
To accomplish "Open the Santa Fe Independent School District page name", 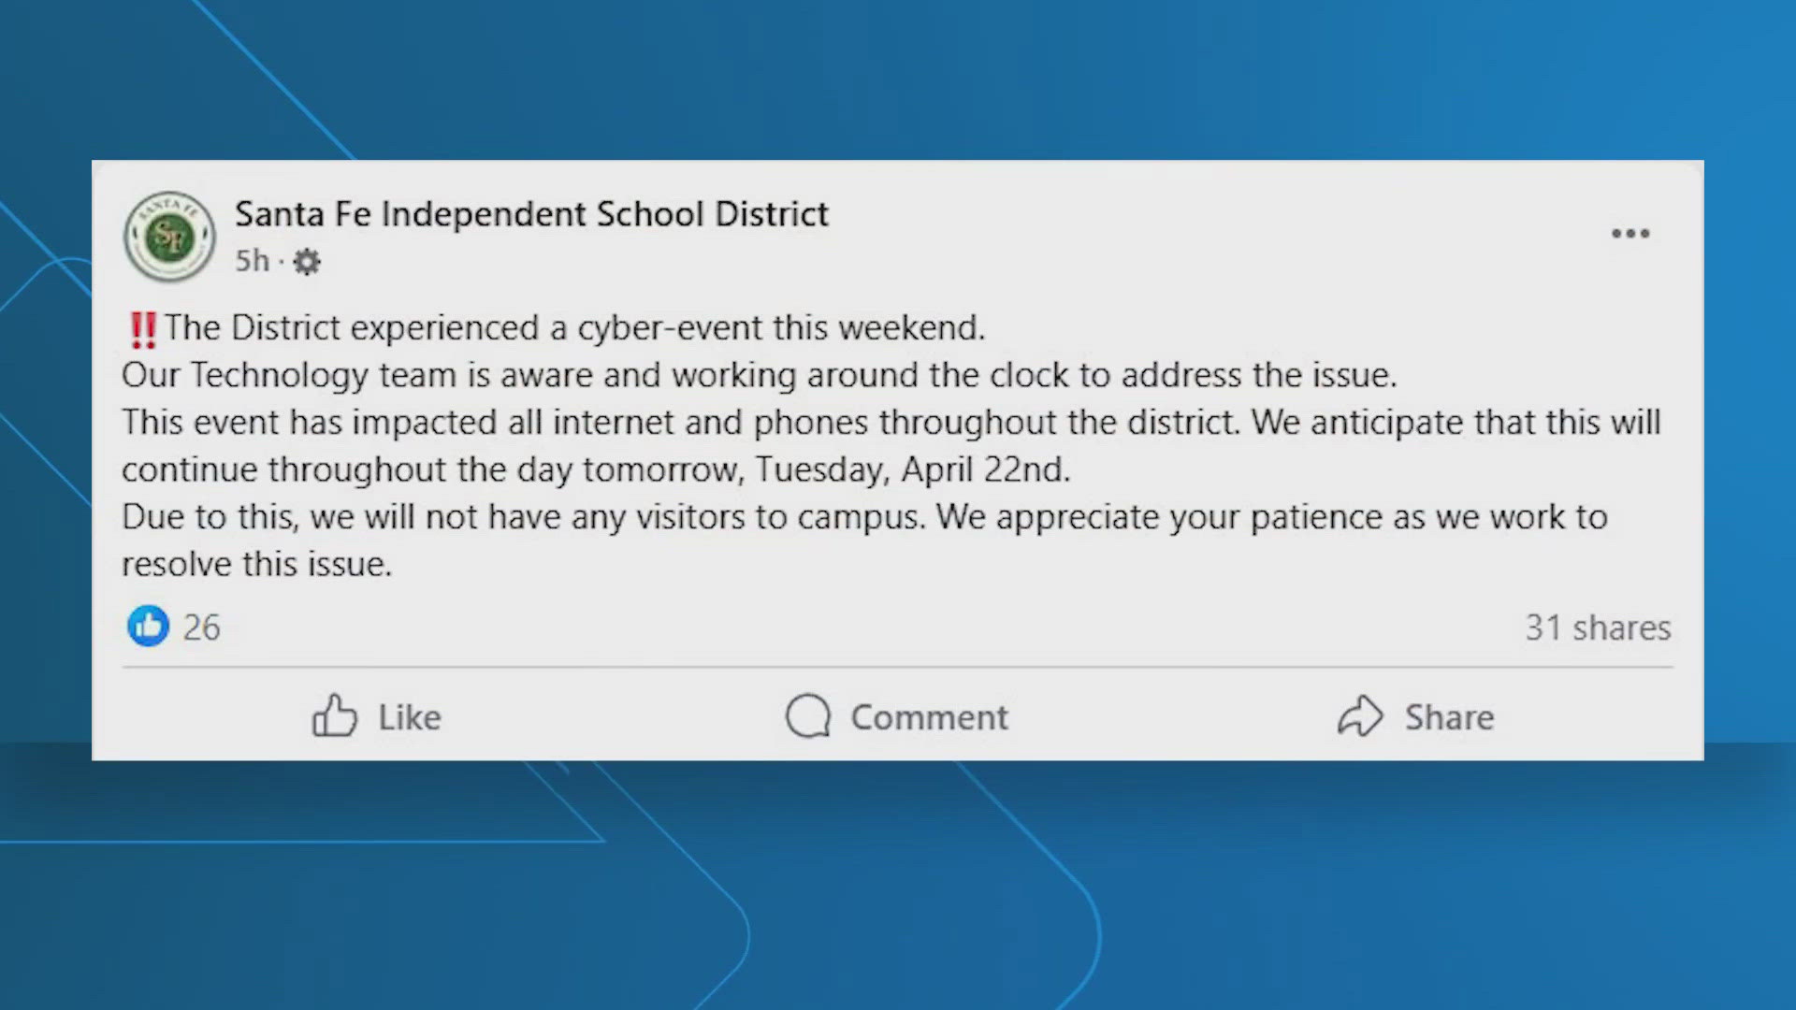I will click(531, 213).
